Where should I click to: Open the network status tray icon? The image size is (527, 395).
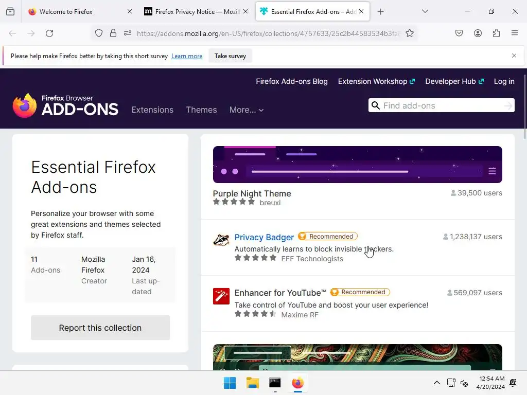coord(451,383)
